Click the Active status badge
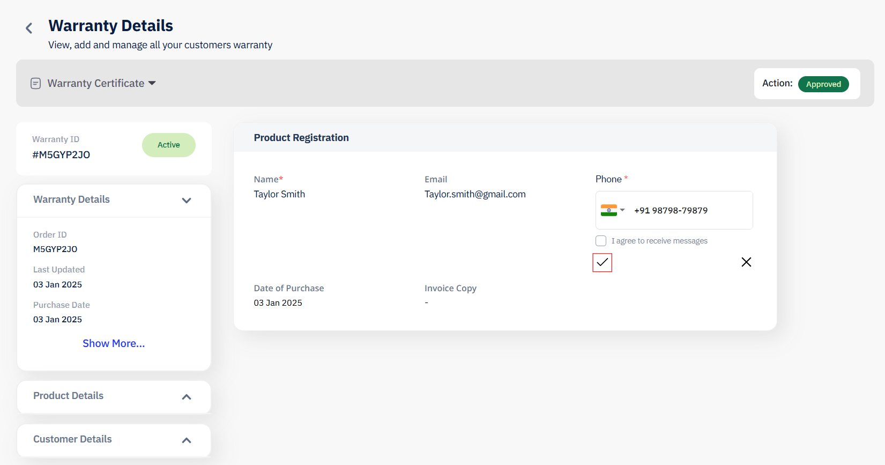The height and width of the screenshot is (465, 885). click(169, 145)
